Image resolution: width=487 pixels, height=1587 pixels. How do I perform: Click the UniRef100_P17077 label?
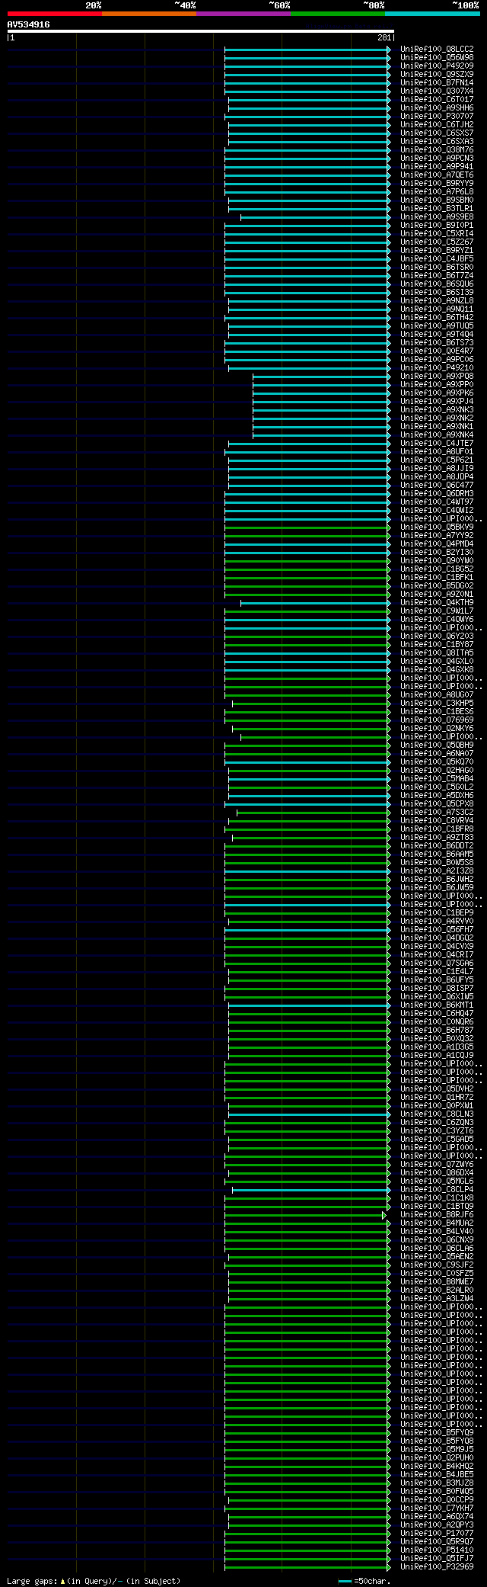click(x=437, y=1533)
